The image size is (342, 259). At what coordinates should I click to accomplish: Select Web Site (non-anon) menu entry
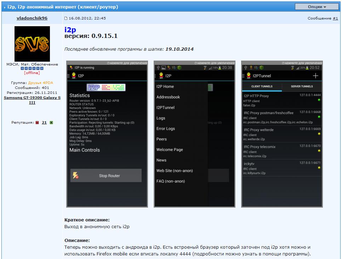coord(175,171)
